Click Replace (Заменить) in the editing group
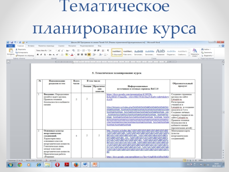 coord(206,52)
